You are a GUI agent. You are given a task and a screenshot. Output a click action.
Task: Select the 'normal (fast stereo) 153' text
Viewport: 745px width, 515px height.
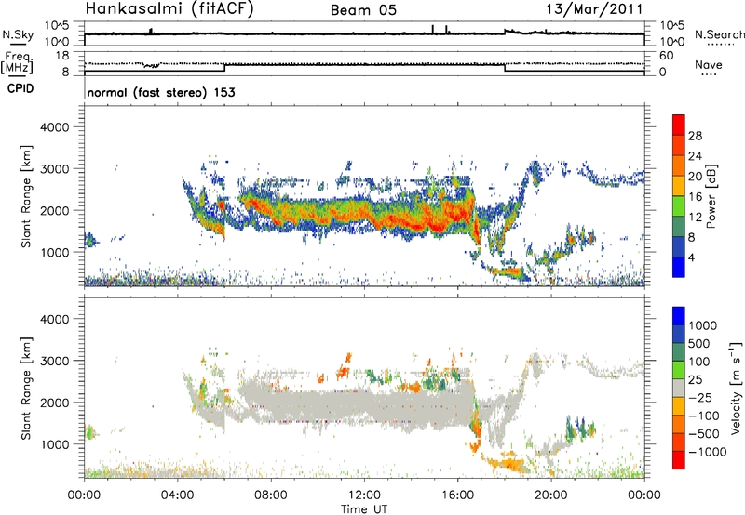161,92
